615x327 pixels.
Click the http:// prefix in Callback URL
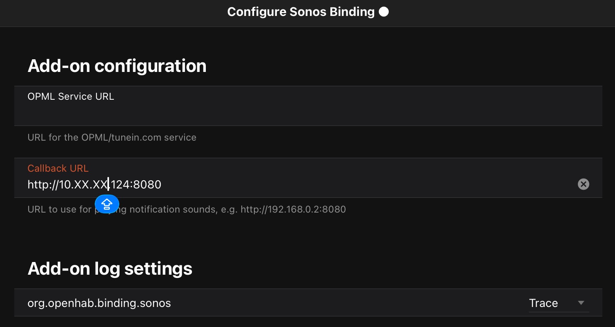[x=43, y=185]
